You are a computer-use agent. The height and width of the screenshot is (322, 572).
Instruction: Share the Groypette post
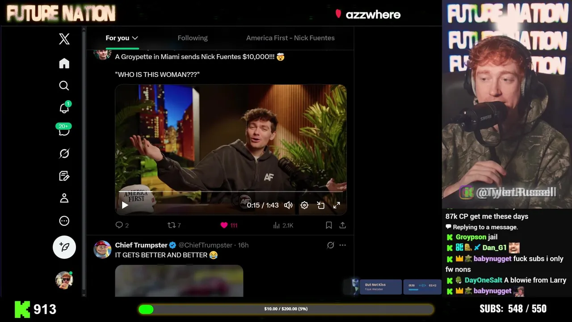click(343, 225)
